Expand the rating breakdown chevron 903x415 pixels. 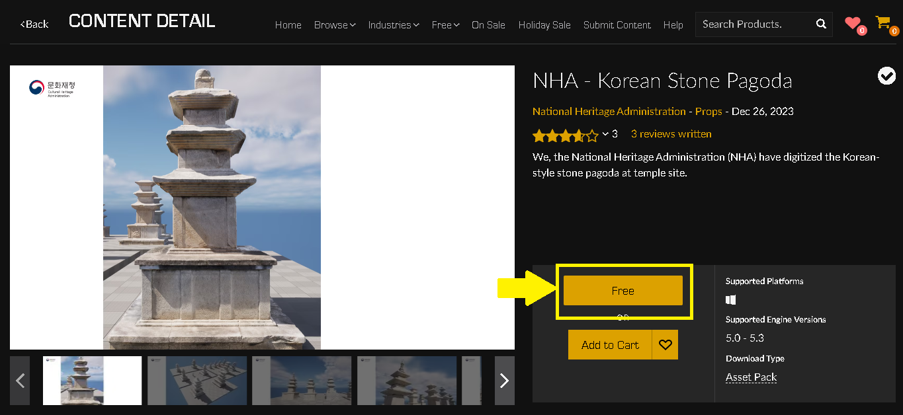click(x=605, y=134)
